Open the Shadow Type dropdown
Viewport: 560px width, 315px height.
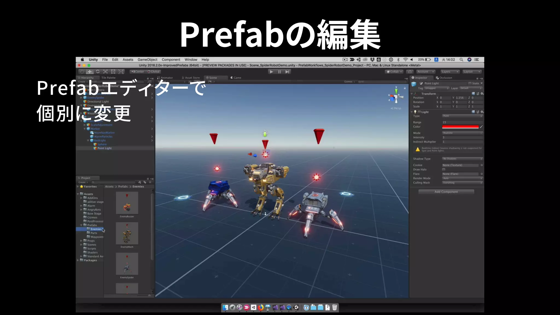pos(463,159)
